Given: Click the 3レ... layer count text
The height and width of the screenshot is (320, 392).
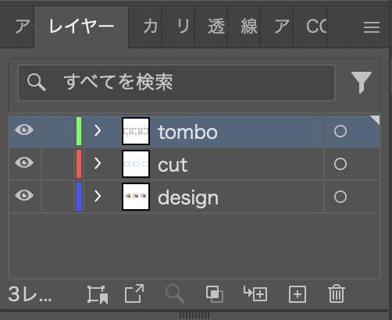Looking at the screenshot, I should click(x=30, y=294).
